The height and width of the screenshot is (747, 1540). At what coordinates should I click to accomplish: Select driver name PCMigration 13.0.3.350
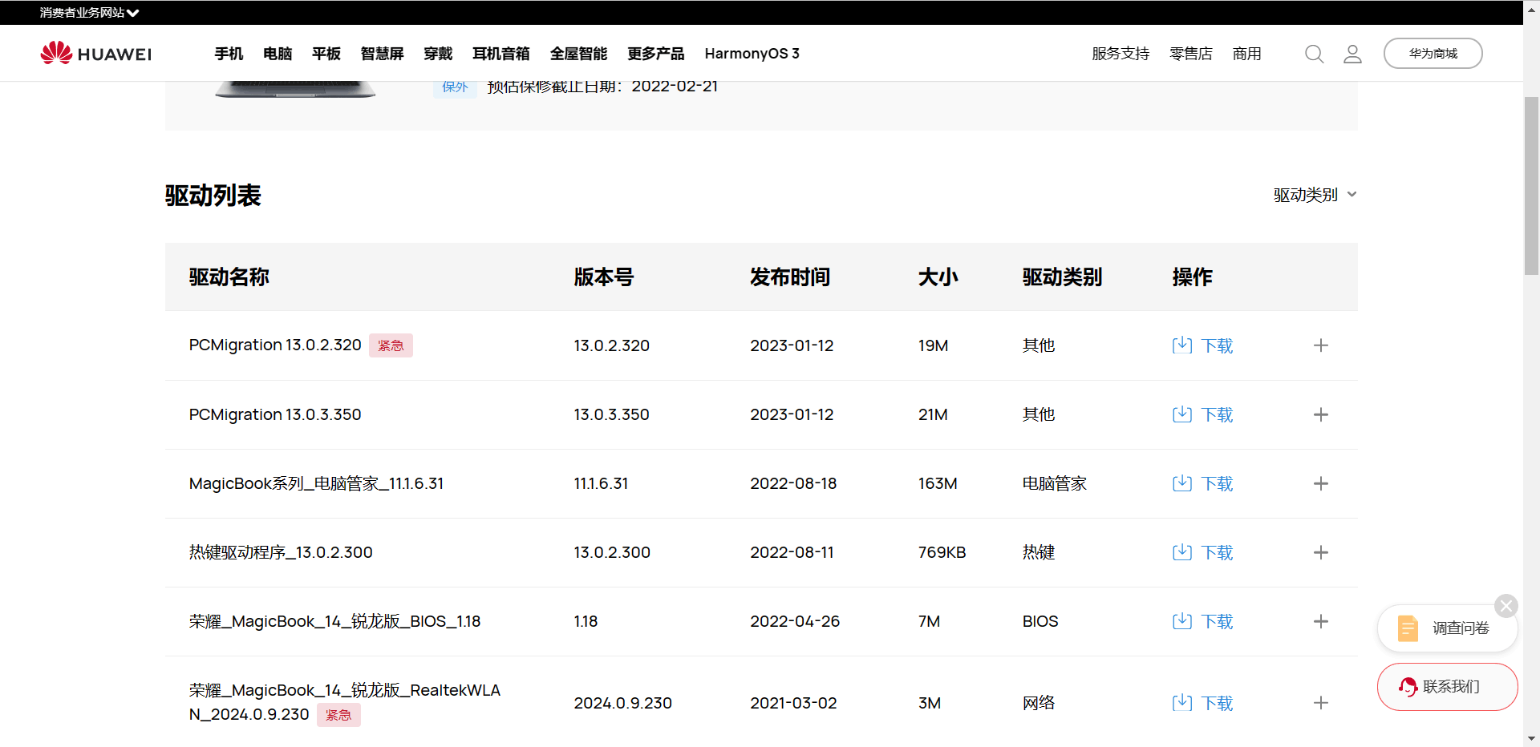(275, 414)
